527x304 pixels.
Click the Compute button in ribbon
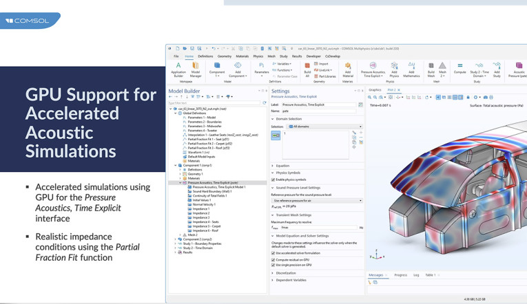pyautogui.click(x=459, y=68)
